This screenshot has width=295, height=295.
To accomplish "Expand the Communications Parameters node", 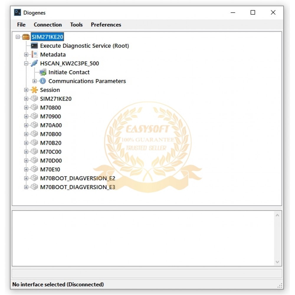I will (35, 81).
